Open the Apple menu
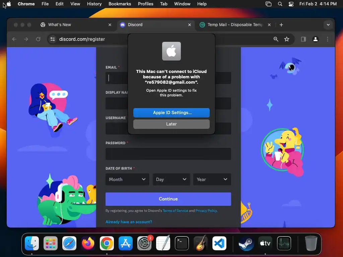This screenshot has height=257, width=343. click(x=9, y=4)
